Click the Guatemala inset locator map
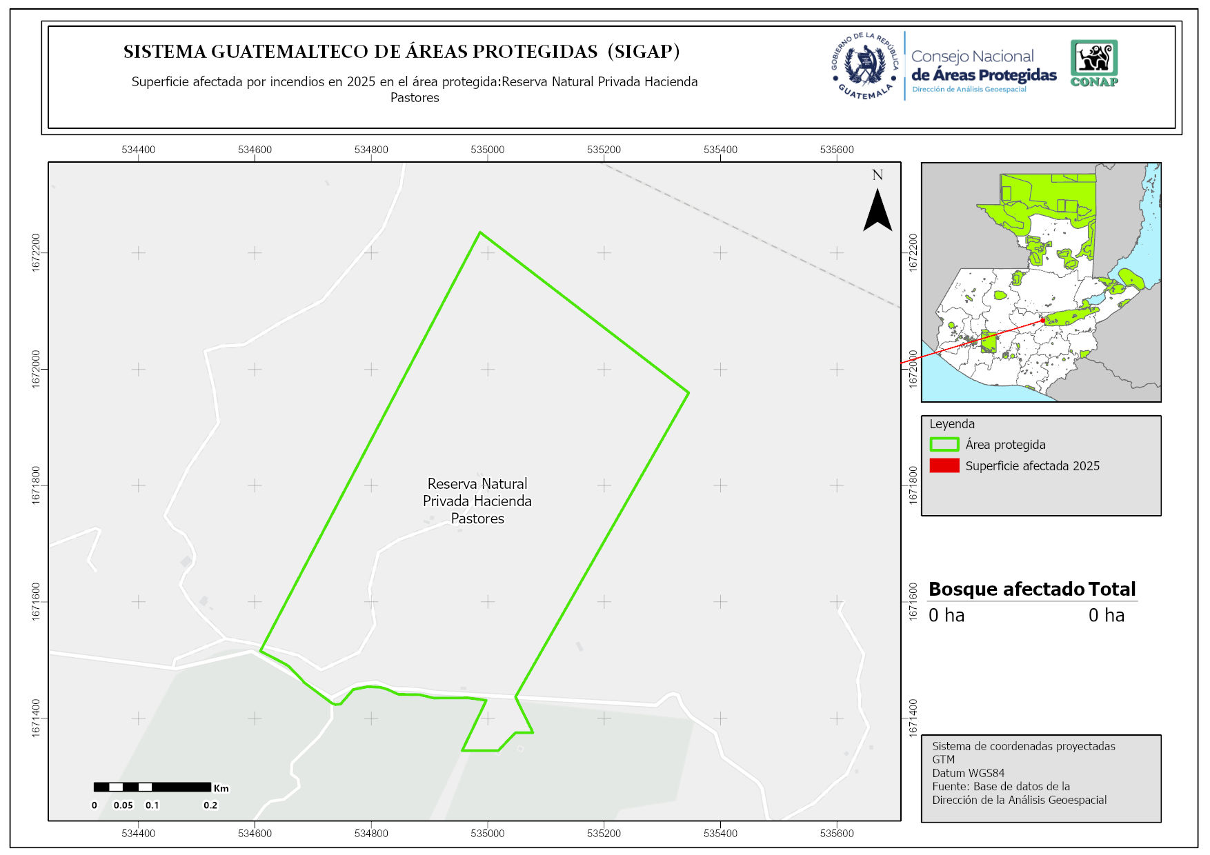 coord(1041,282)
